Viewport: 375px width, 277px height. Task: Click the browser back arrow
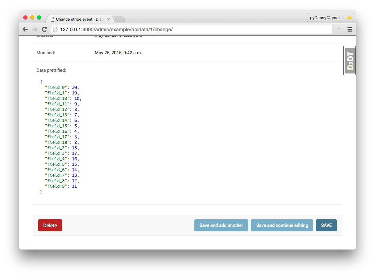[x=25, y=30]
